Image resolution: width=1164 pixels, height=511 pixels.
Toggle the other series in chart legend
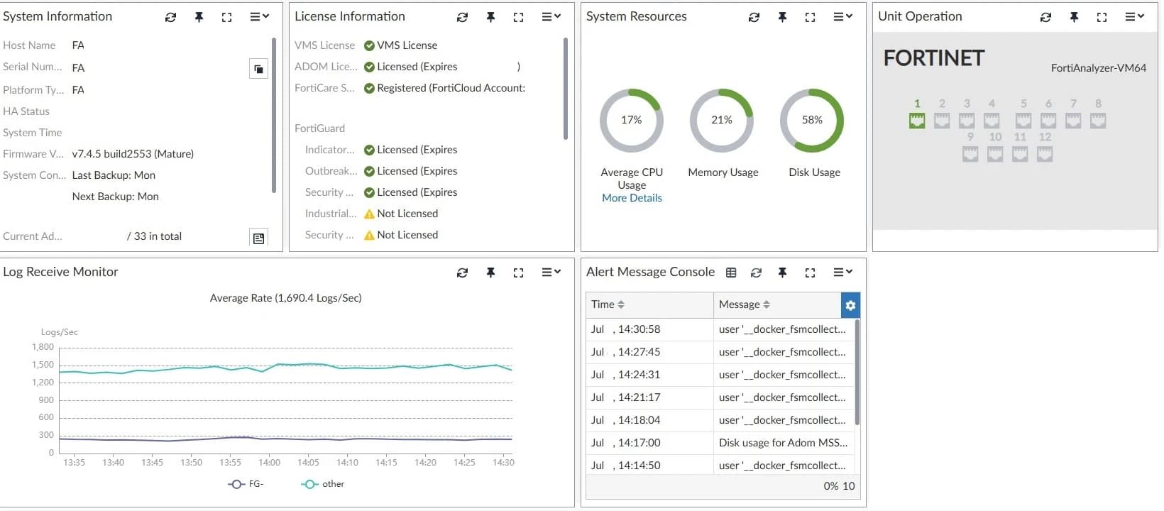(323, 484)
